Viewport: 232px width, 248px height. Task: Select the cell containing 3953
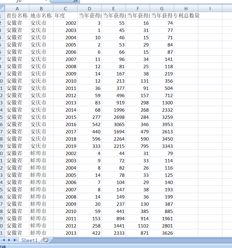[162, 125]
